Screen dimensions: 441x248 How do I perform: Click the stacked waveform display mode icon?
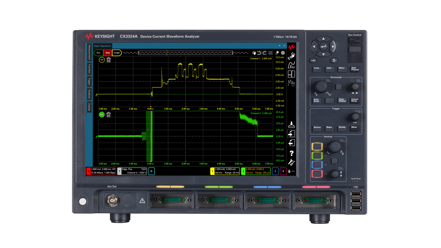(270, 53)
